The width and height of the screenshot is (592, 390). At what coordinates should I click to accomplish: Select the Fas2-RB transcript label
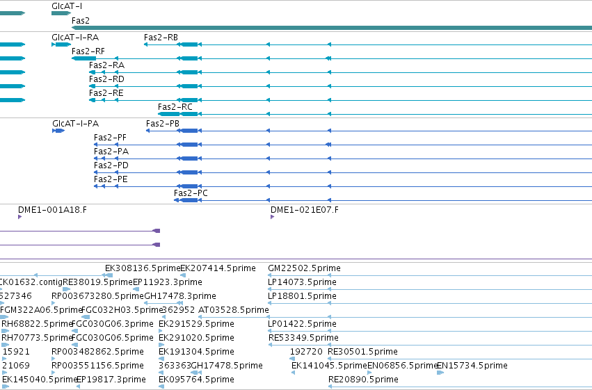click(x=161, y=38)
